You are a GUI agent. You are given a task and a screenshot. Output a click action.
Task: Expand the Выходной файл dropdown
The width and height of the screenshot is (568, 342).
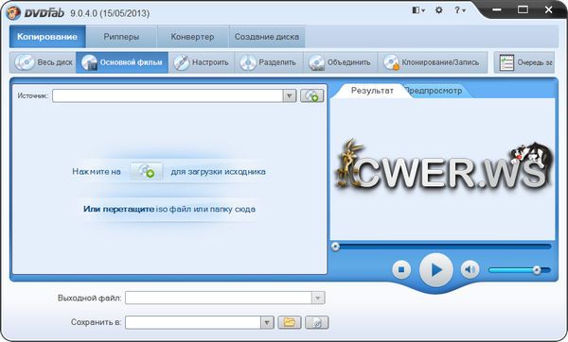click(x=318, y=298)
